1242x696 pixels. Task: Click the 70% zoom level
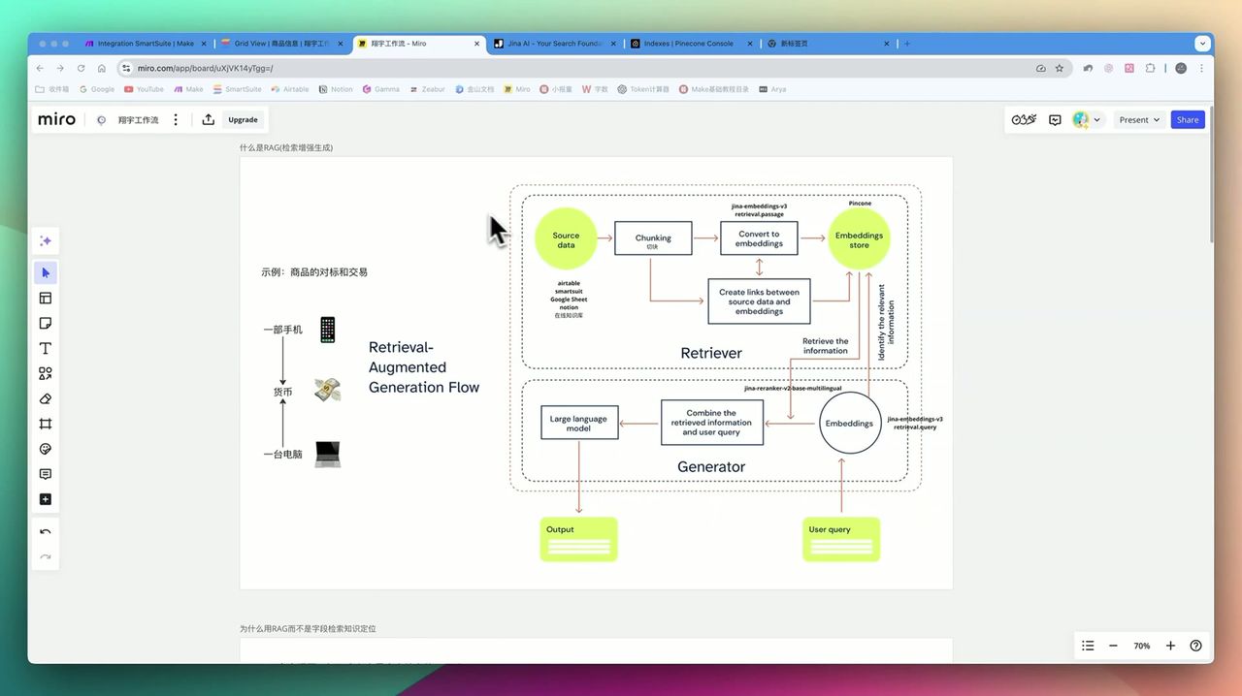(x=1141, y=646)
